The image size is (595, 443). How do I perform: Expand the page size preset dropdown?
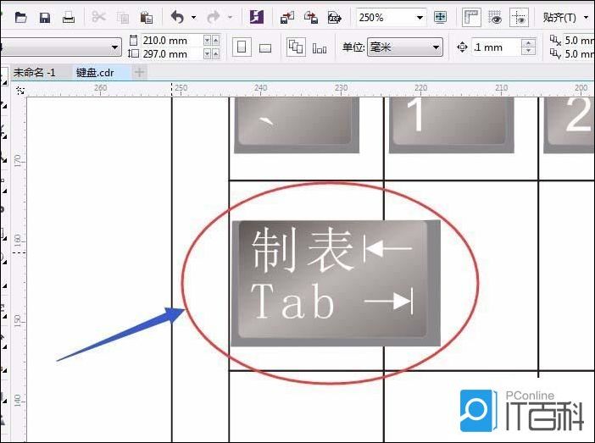(x=114, y=47)
